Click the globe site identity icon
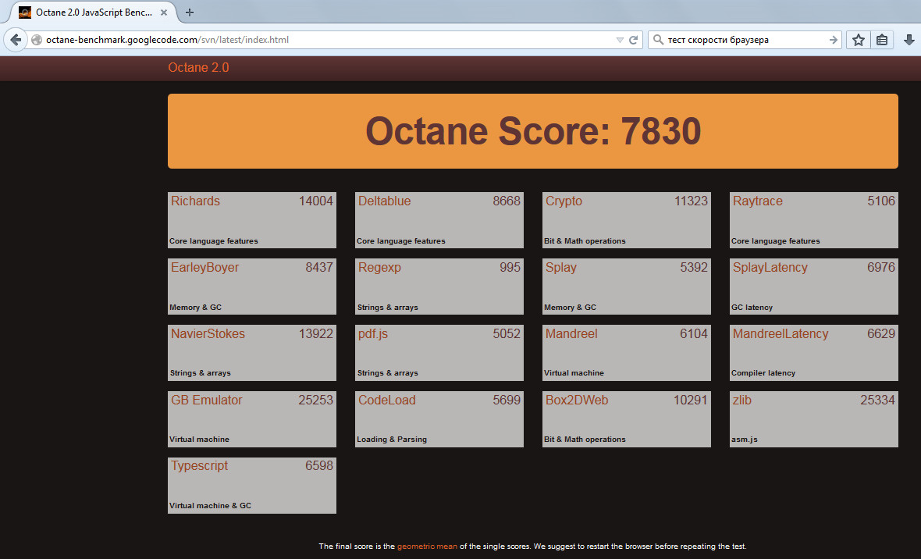This screenshot has height=559, width=921. coord(37,40)
